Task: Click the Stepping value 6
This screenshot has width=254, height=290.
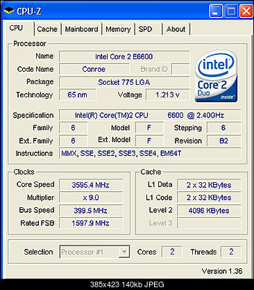Action: point(223,128)
